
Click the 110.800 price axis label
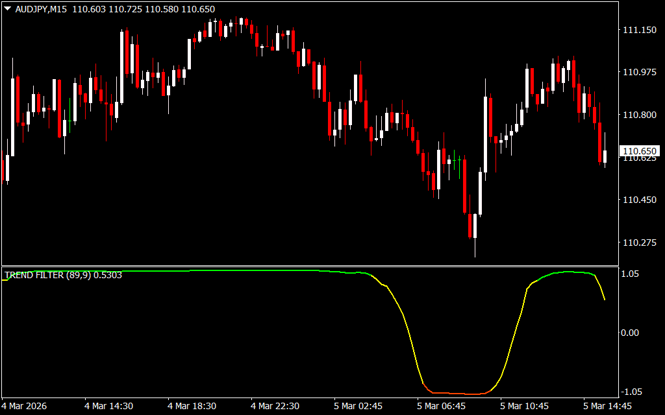(x=639, y=115)
